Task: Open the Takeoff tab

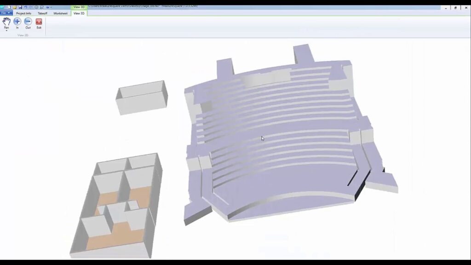Action: [x=42, y=13]
